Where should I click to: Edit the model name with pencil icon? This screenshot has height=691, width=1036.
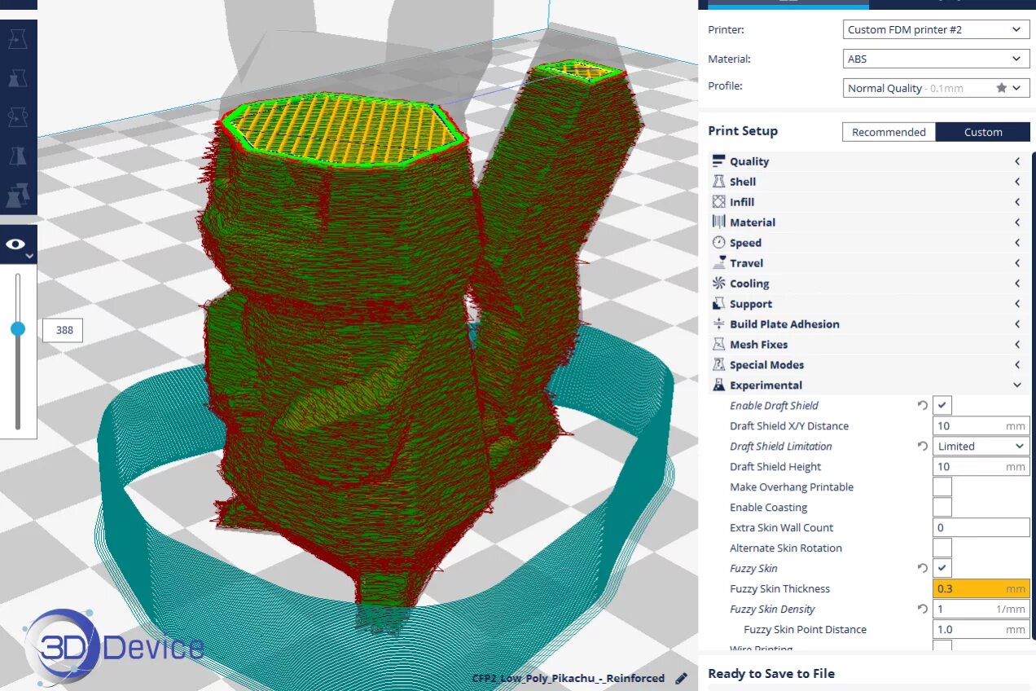point(681,678)
